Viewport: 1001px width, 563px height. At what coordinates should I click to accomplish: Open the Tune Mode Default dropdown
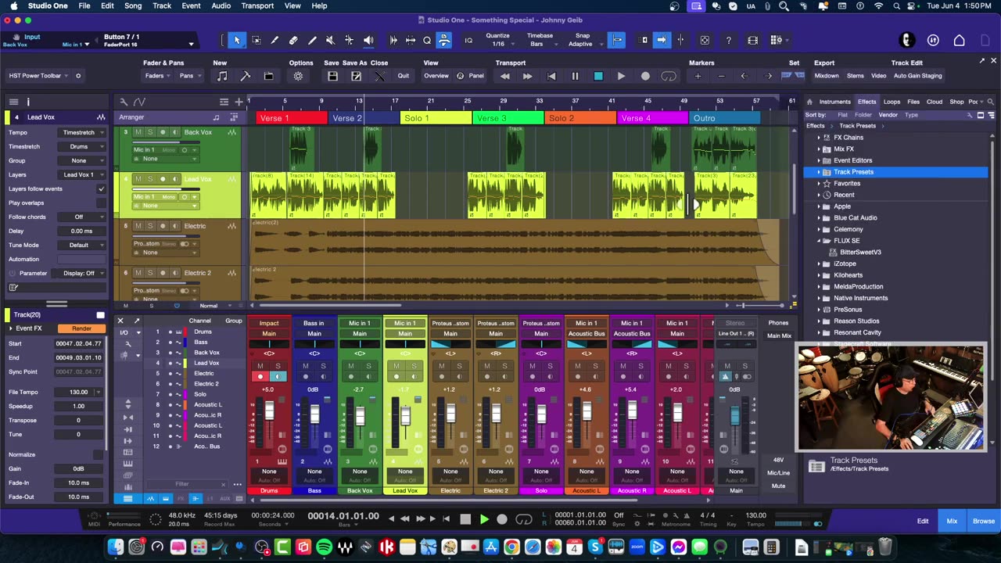(x=82, y=245)
